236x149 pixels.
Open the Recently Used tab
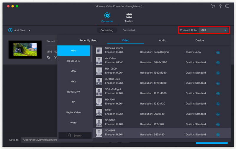click(88, 40)
